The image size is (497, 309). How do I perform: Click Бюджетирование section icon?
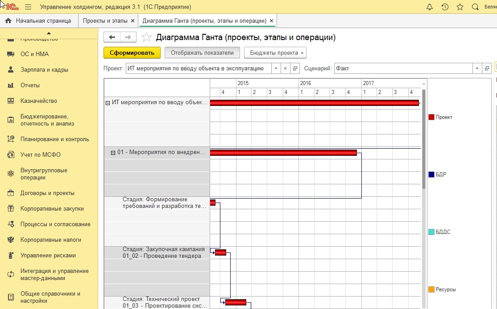(x=11, y=120)
